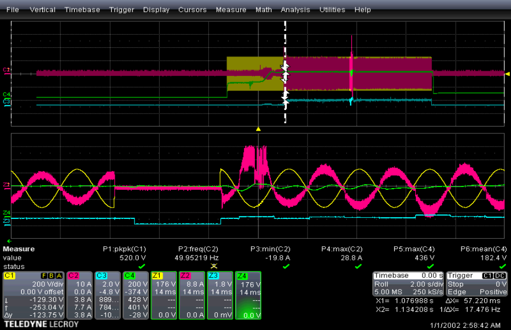The image size is (511, 330).
Task: Open the Math menu
Action: 263,10
